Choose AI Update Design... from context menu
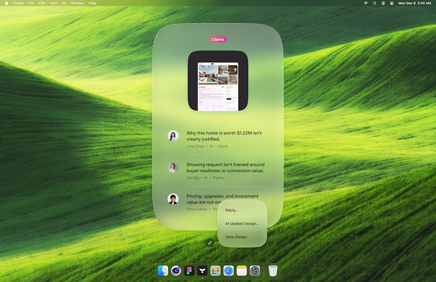The width and height of the screenshot is (436, 282). 242,224
